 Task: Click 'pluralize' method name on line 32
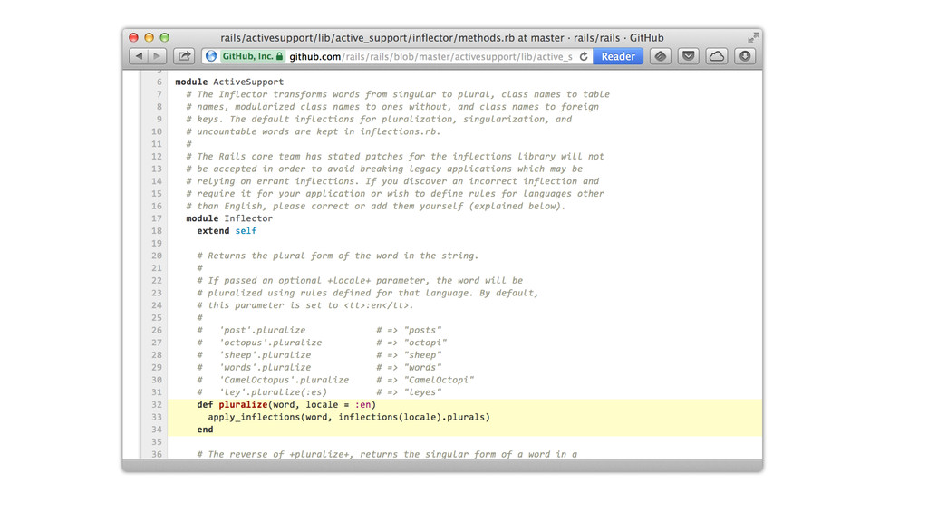[243, 405]
